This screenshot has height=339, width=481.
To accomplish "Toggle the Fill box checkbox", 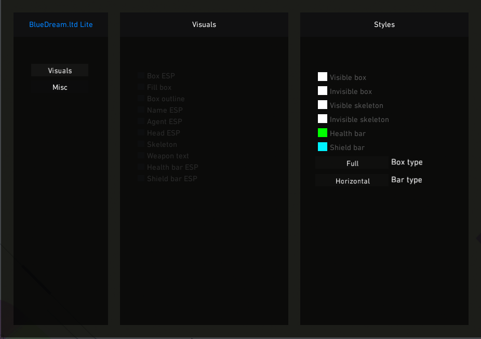I will 141,87.
